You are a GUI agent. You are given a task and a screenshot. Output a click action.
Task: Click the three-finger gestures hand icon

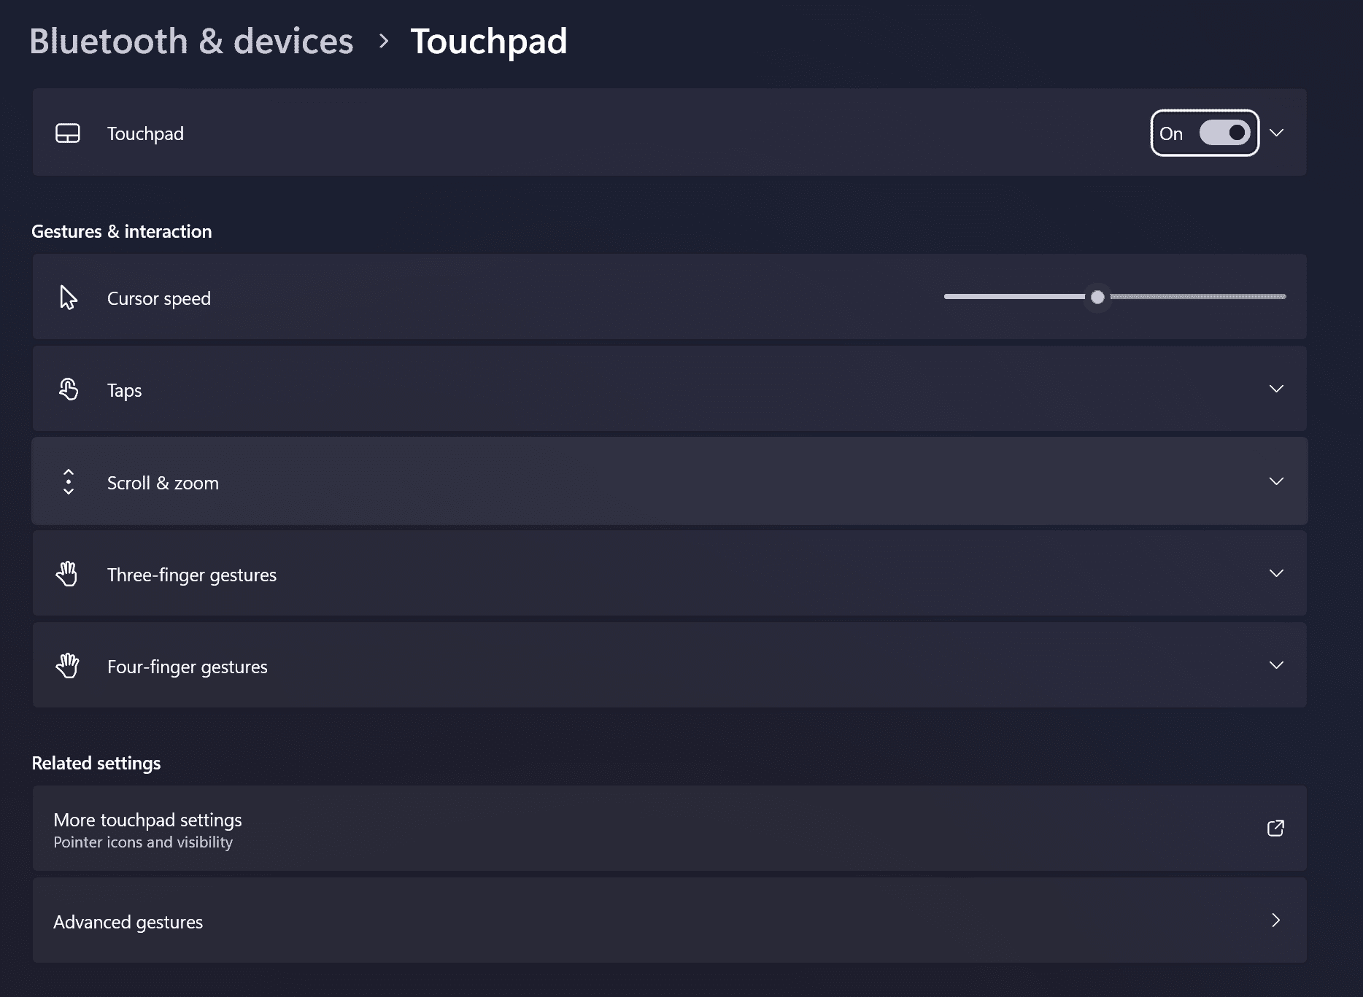point(67,574)
